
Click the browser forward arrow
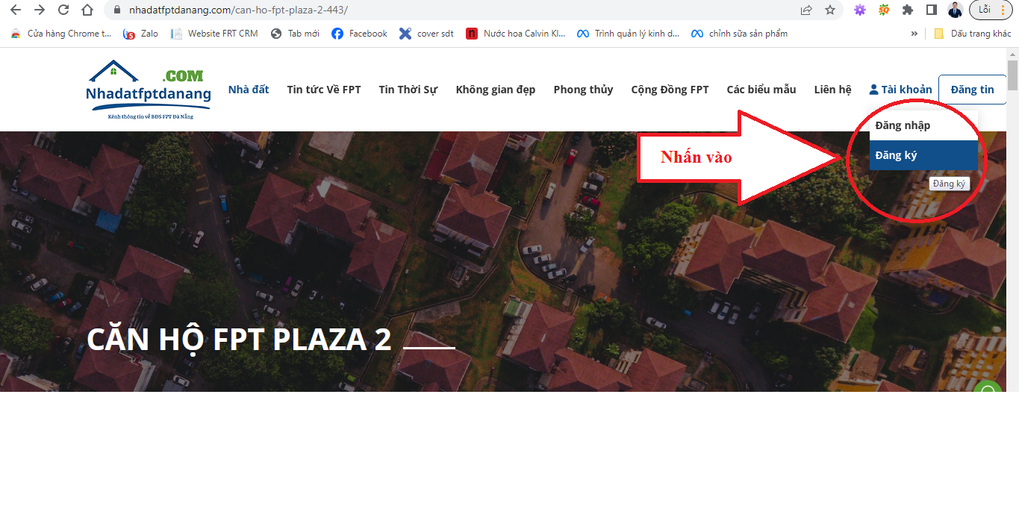pyautogui.click(x=40, y=10)
